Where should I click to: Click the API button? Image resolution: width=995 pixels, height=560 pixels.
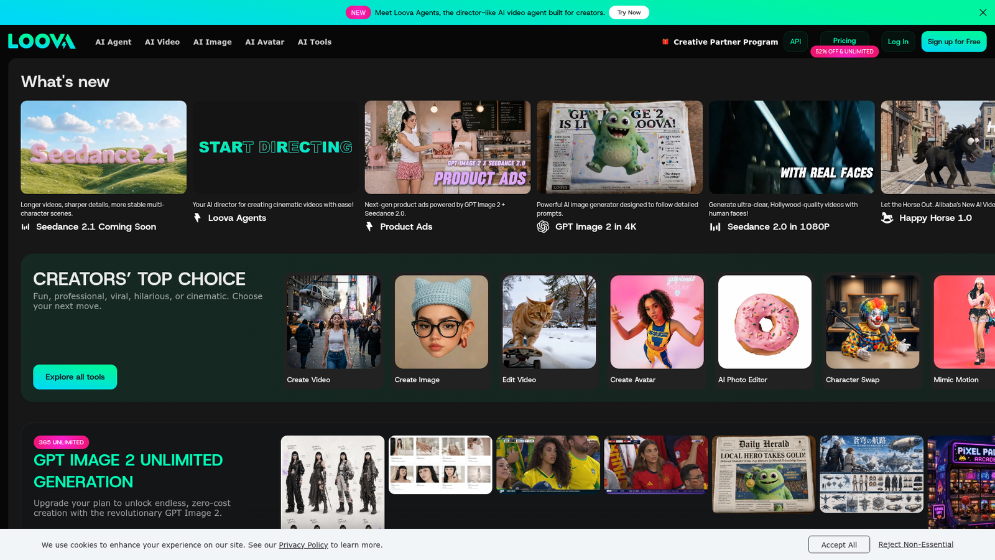[x=795, y=42]
